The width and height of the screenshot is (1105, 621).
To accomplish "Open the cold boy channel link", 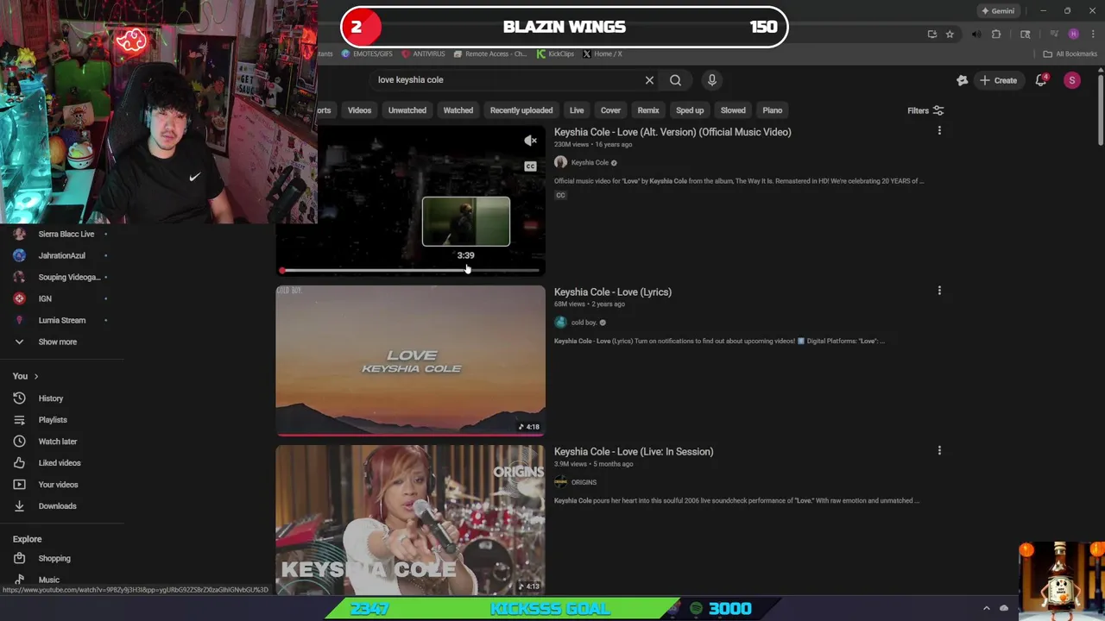I will pyautogui.click(x=584, y=323).
